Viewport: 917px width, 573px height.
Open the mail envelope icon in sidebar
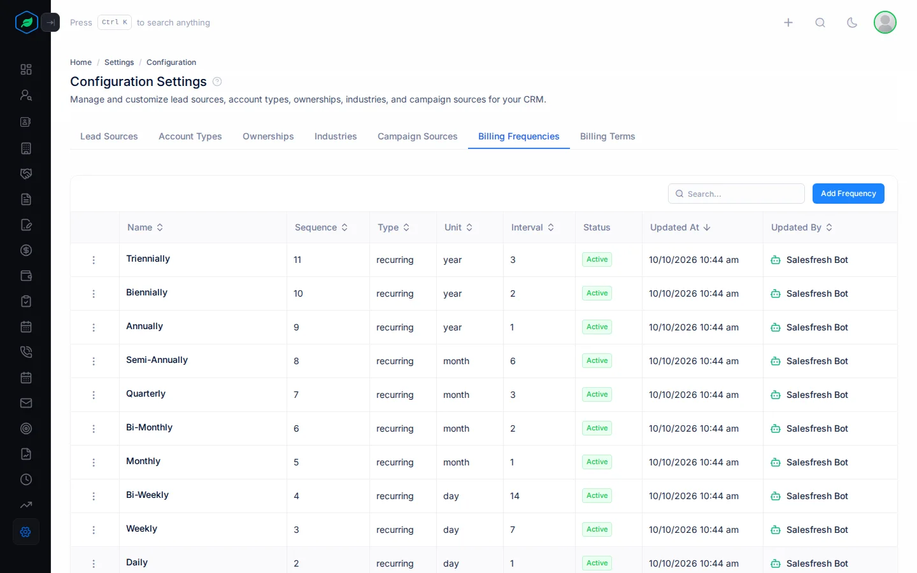(26, 403)
